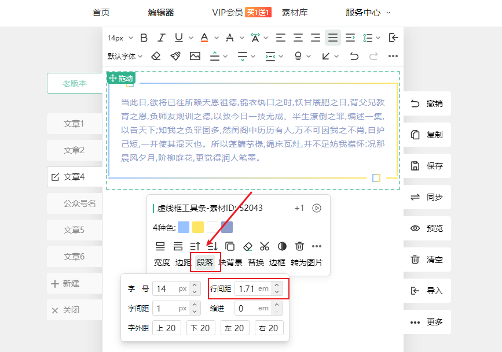The width and height of the screenshot is (502, 352).
Task: Select 文章1 in sidebar
Action: [x=74, y=124]
